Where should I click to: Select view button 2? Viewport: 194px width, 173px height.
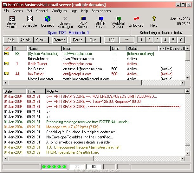149,40
